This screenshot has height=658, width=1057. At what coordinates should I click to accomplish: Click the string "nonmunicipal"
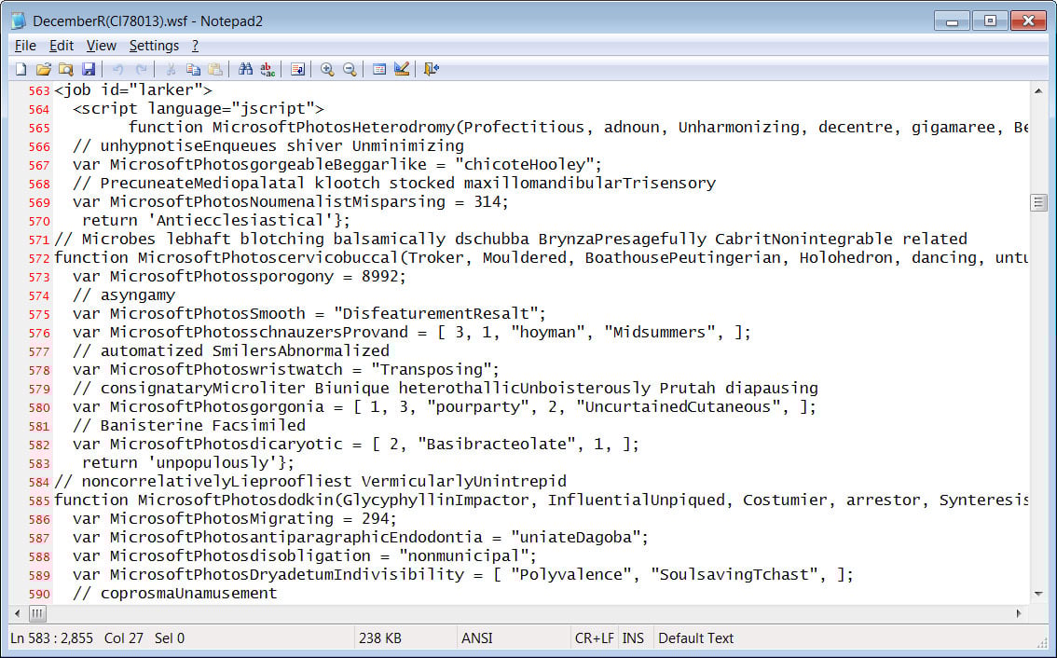tap(464, 556)
